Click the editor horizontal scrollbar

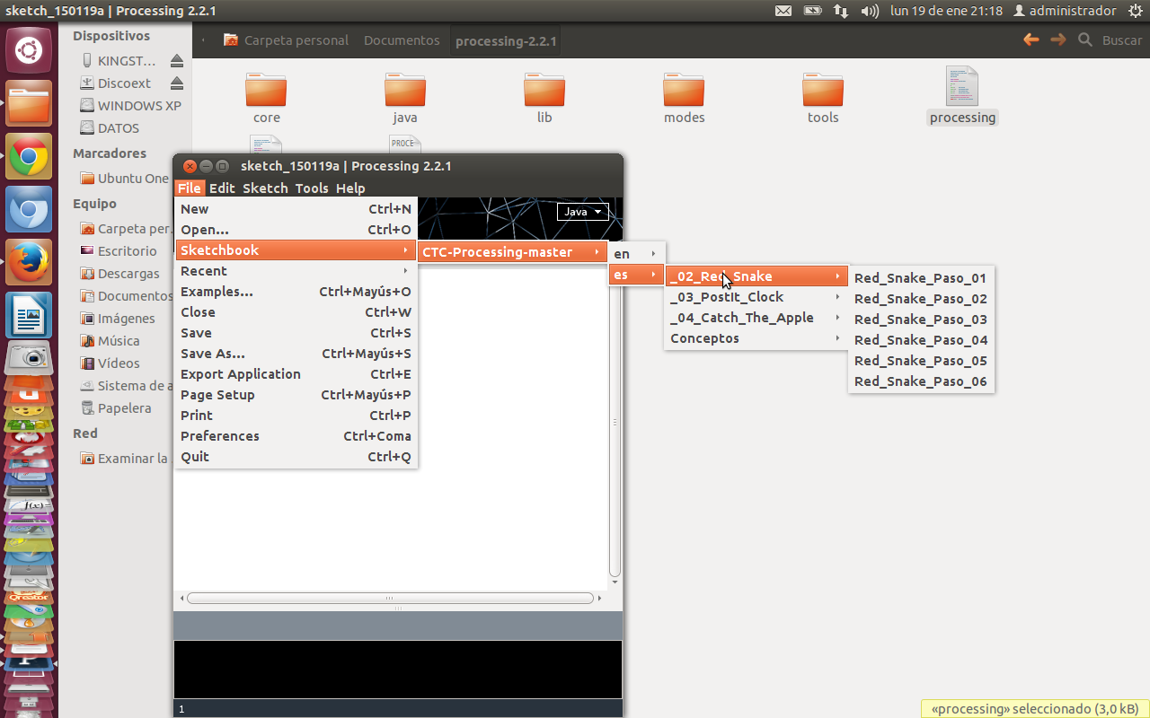[390, 598]
